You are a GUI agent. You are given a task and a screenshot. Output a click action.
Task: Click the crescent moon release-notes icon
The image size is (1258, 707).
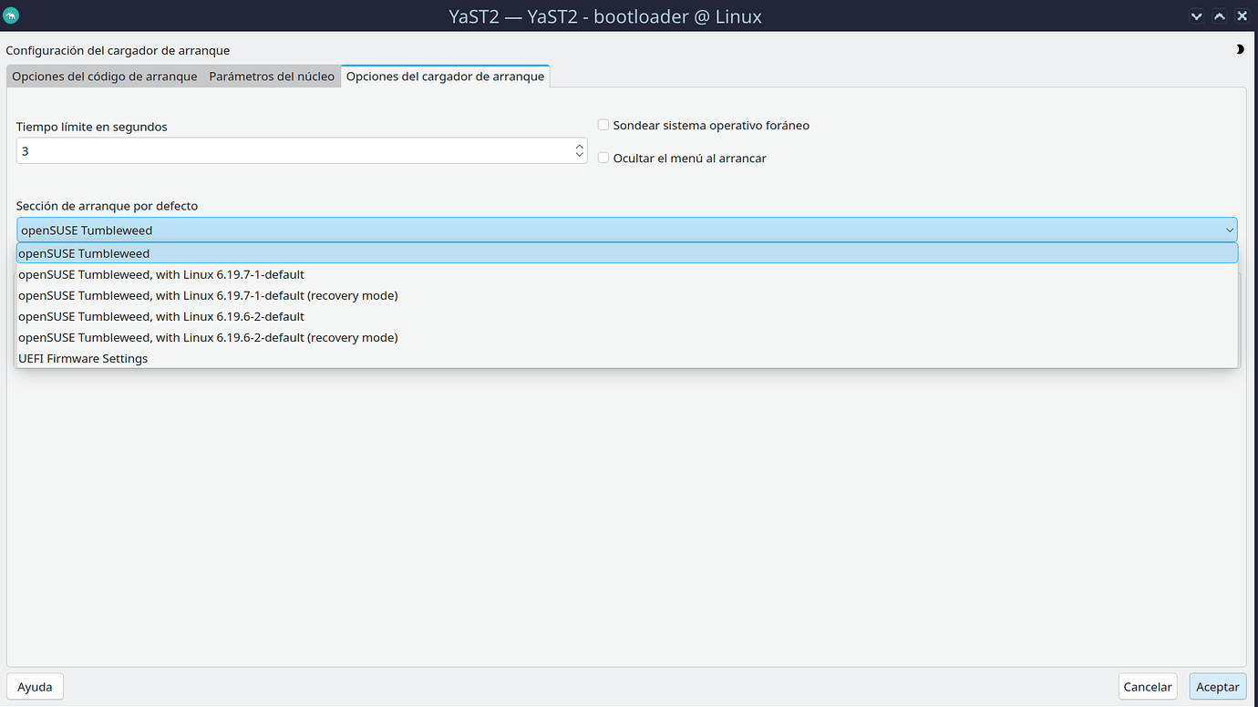(1240, 50)
